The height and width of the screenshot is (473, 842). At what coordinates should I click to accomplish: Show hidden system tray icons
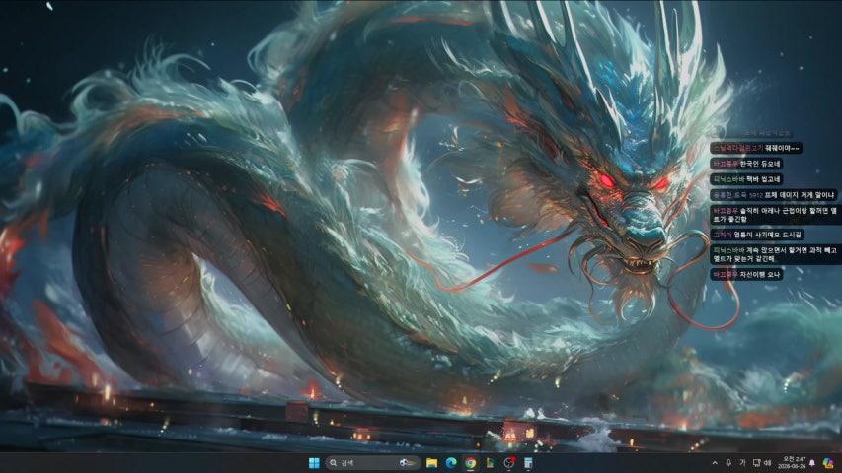[x=715, y=463]
